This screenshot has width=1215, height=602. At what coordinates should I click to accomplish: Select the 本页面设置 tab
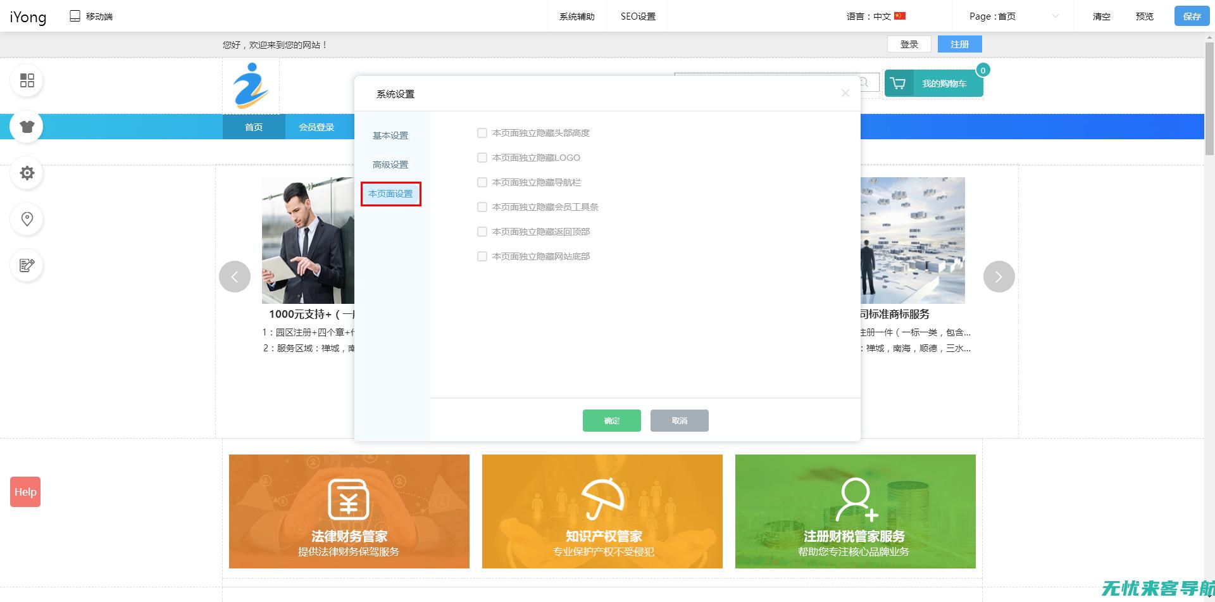[390, 194]
